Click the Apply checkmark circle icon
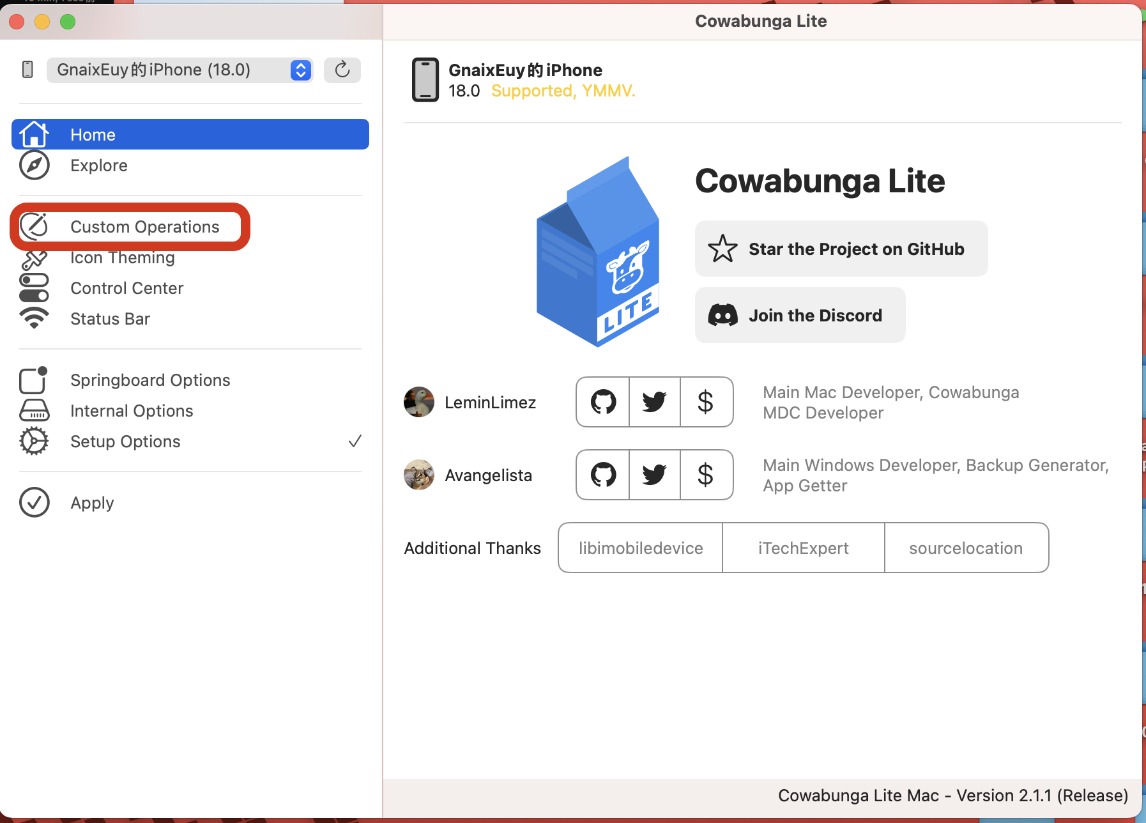 pos(34,502)
